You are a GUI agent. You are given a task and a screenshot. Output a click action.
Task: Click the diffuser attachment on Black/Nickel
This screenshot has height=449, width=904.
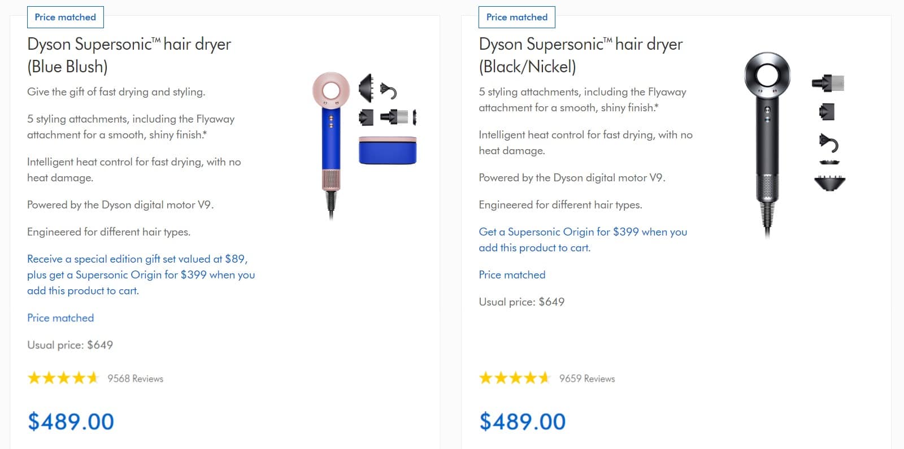click(829, 183)
